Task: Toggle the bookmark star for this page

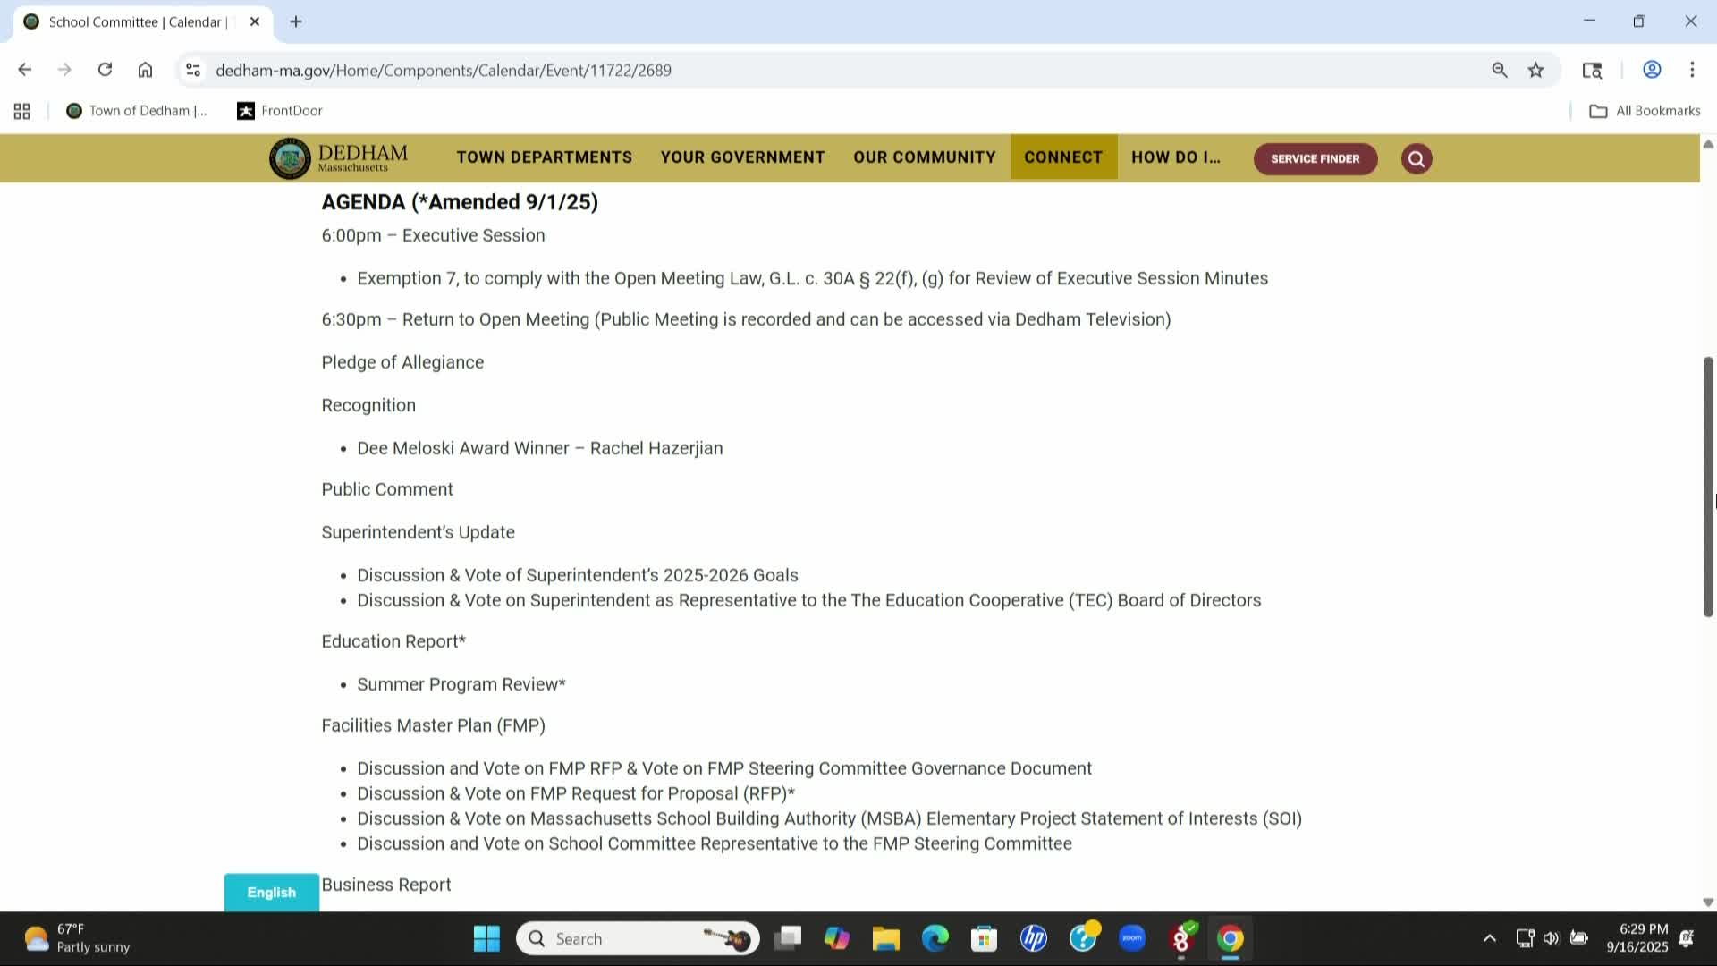Action: pyautogui.click(x=1535, y=69)
